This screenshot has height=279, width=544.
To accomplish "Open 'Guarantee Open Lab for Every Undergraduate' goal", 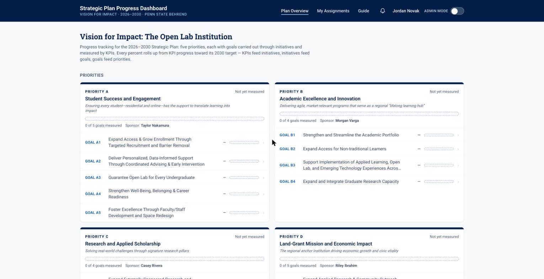I will click(x=151, y=178).
